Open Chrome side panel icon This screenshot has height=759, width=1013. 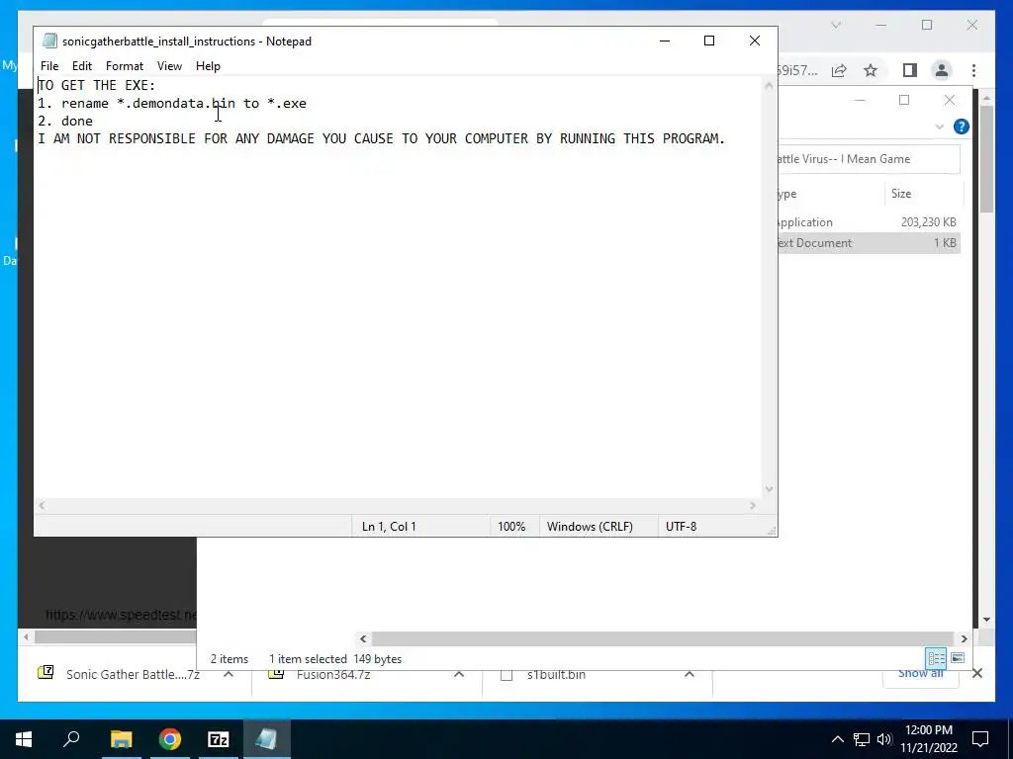[910, 70]
